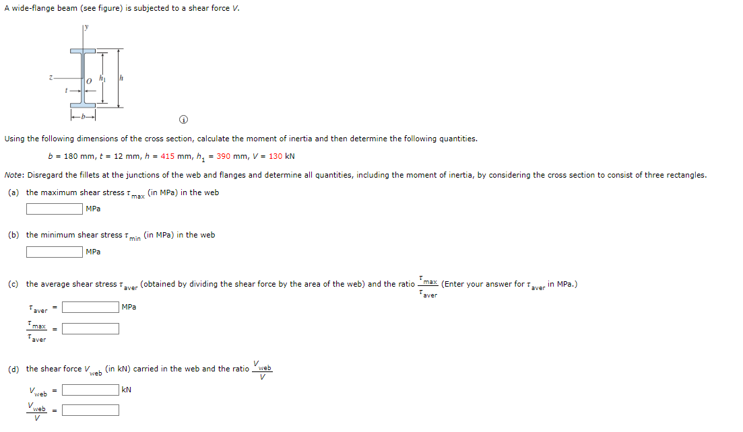
Task: Click the part (d) label
Action: pos(13,369)
